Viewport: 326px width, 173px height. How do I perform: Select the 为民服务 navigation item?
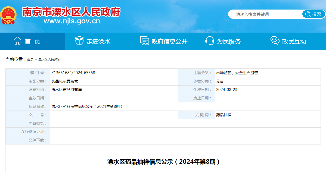pyautogui.click(x=229, y=42)
